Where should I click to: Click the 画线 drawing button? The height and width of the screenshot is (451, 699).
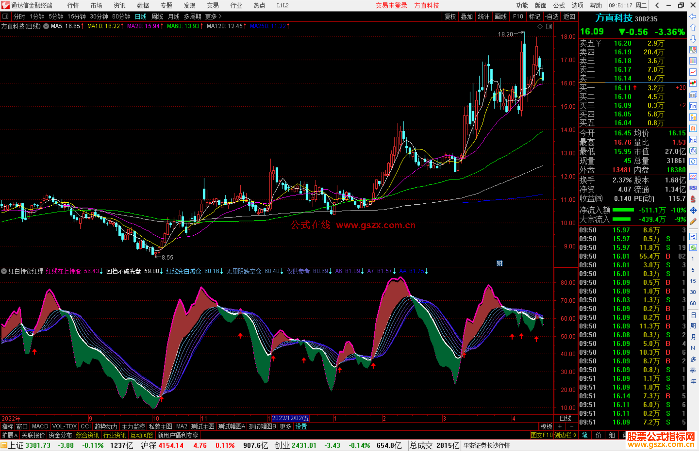point(500,16)
